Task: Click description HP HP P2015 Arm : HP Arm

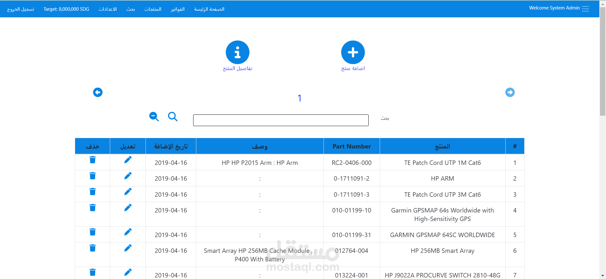Action: click(x=260, y=163)
